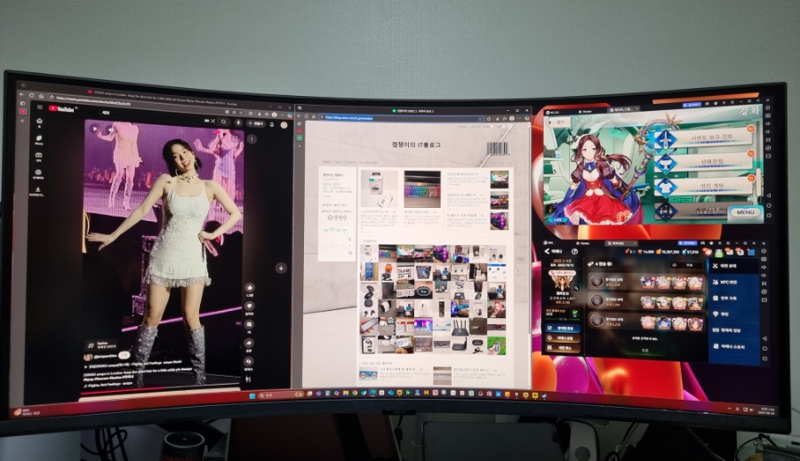Select the shirt costume option in game
Image resolution: width=800 pixels, height=461 pixels.
coord(705,187)
